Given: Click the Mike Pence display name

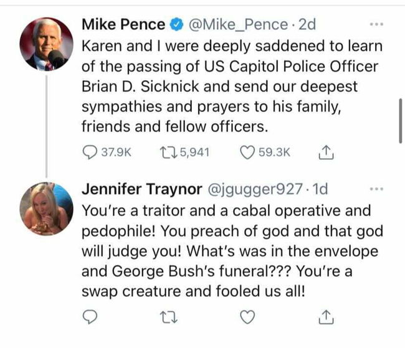Looking at the screenshot, I should (123, 25).
